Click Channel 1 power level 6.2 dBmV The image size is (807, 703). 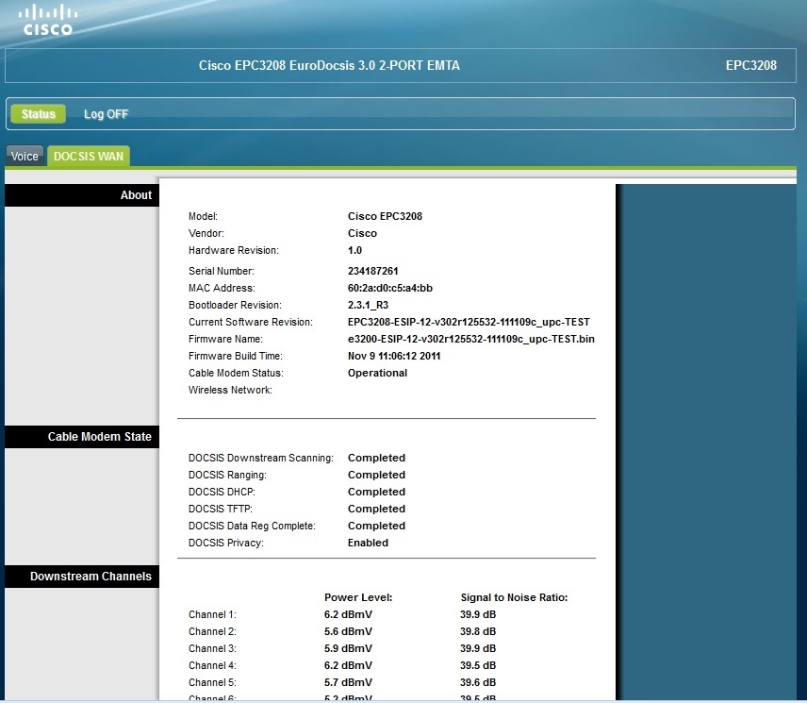[349, 614]
